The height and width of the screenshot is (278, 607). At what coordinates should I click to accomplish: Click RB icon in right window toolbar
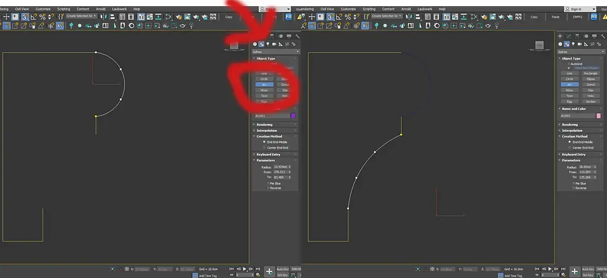point(594,16)
